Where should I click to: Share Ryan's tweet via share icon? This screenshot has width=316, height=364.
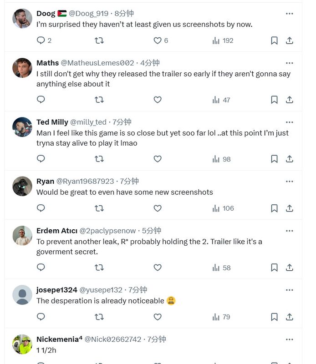[289, 208]
